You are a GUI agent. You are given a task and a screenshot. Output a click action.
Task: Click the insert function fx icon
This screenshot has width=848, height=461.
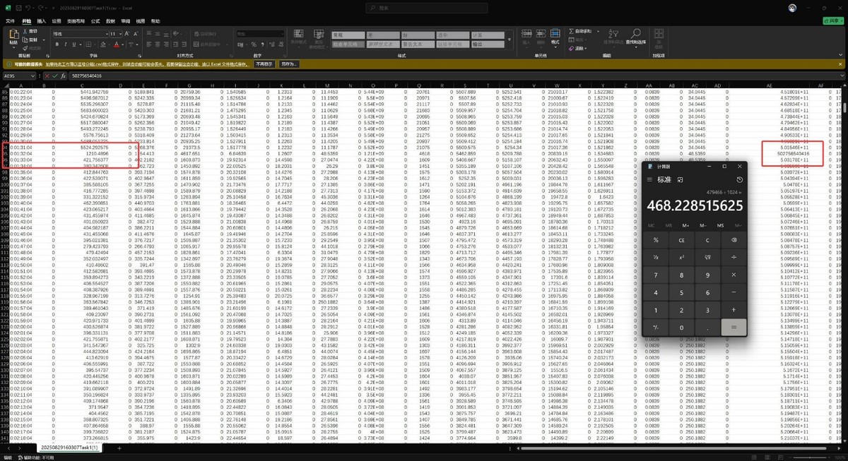(x=64, y=76)
